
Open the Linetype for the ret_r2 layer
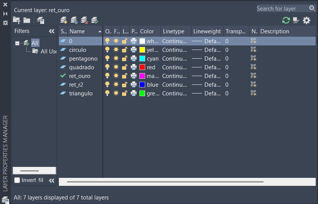click(x=174, y=84)
